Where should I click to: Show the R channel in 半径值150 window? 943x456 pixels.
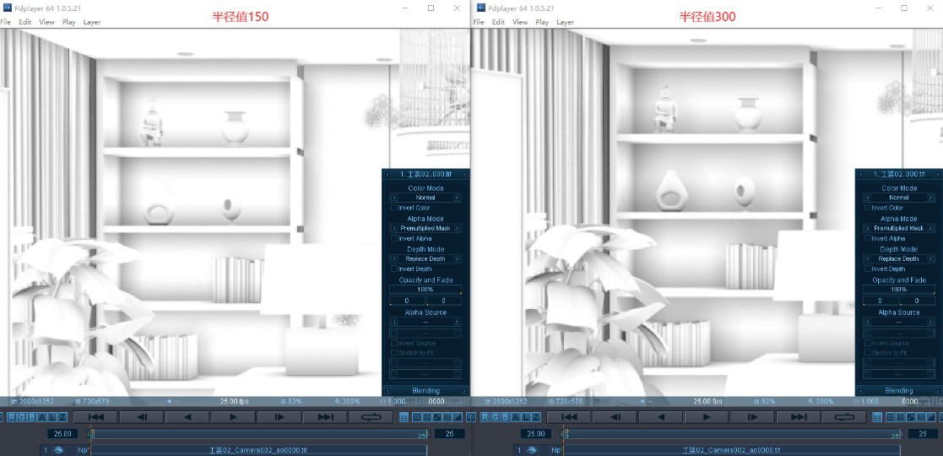tap(12, 417)
